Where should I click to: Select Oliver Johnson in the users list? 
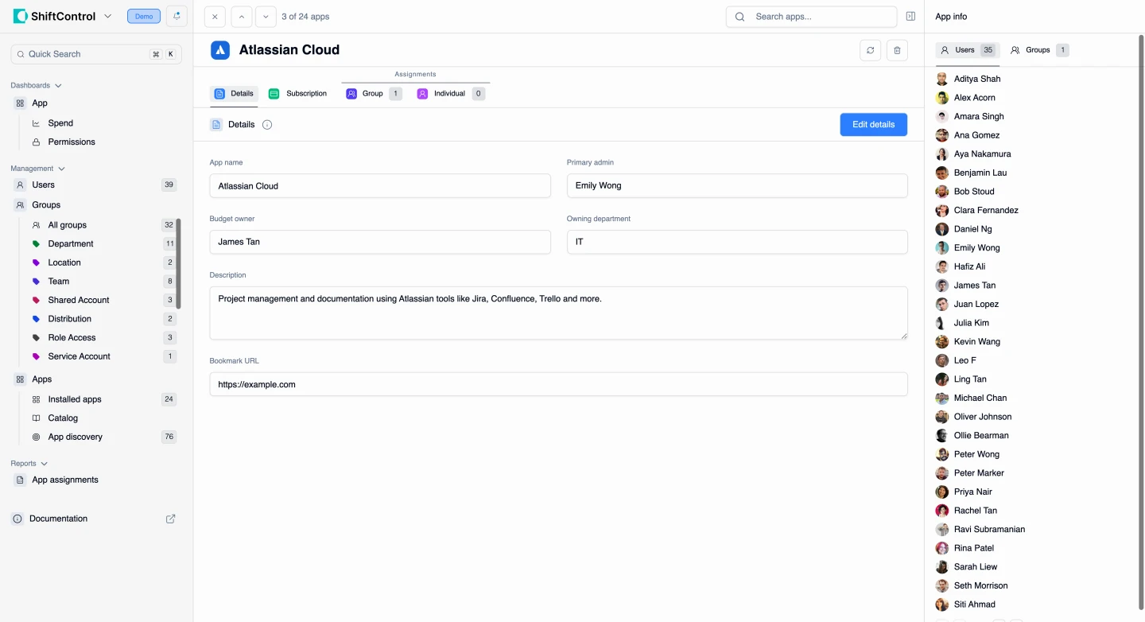pos(983,417)
